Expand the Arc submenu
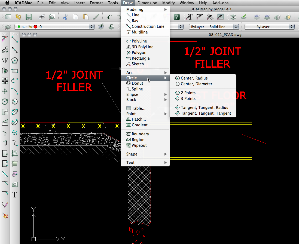The height and width of the screenshot is (244, 299). [145, 73]
